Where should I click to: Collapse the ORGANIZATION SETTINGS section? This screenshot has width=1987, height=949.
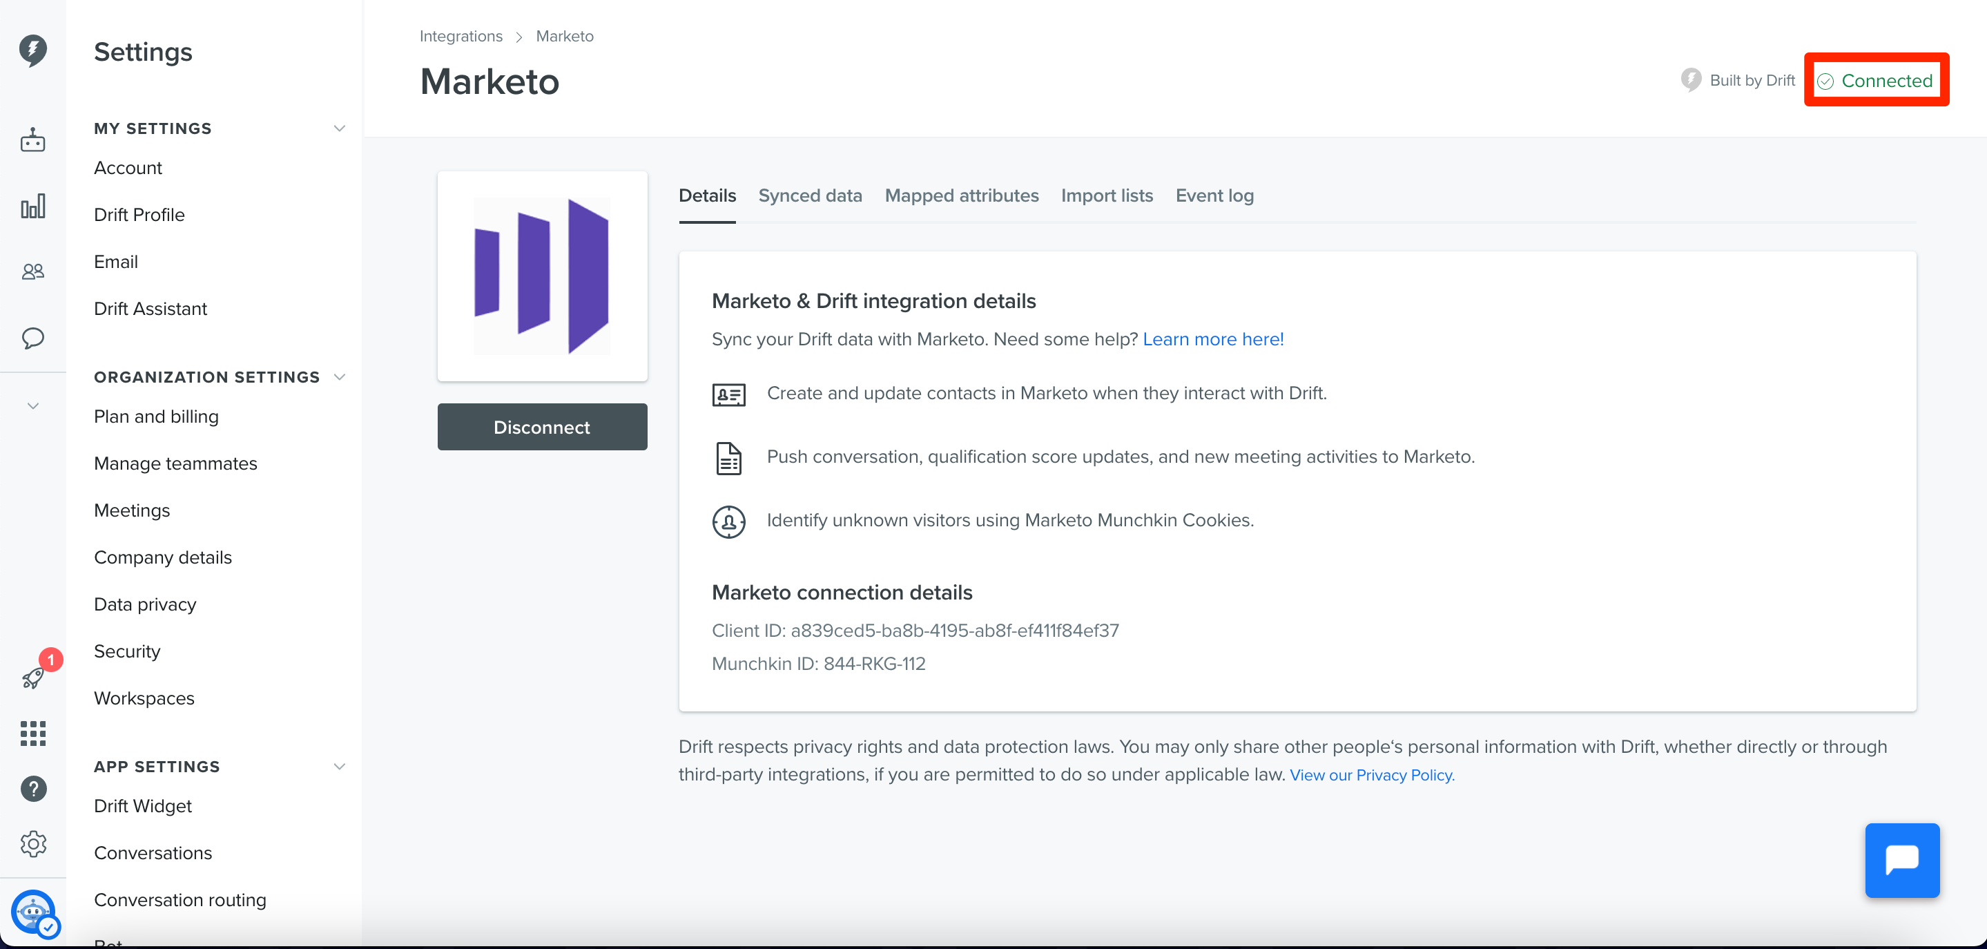[338, 376]
